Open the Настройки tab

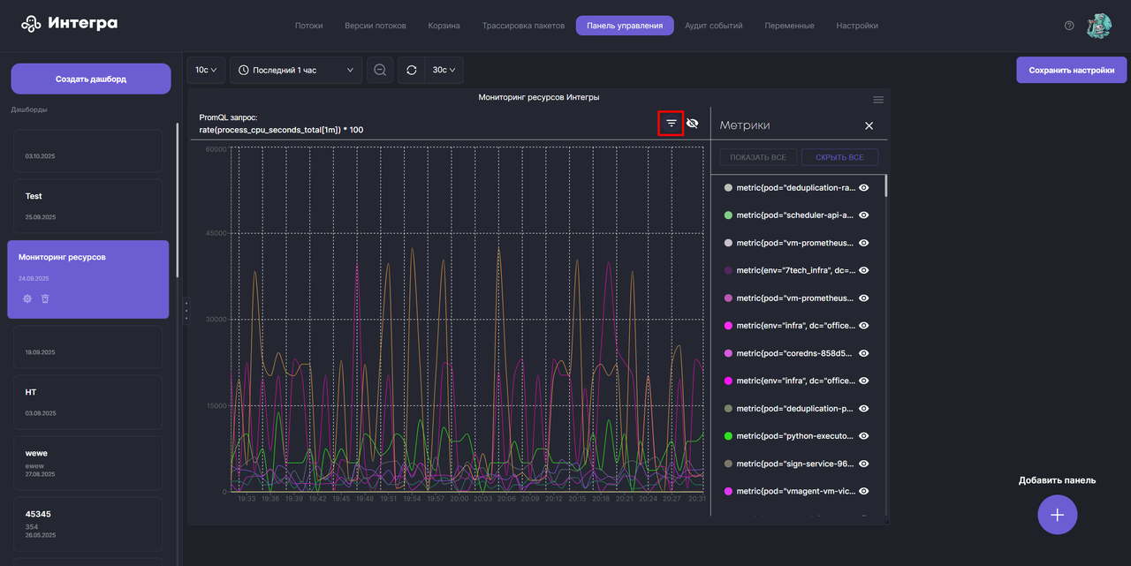point(857,26)
